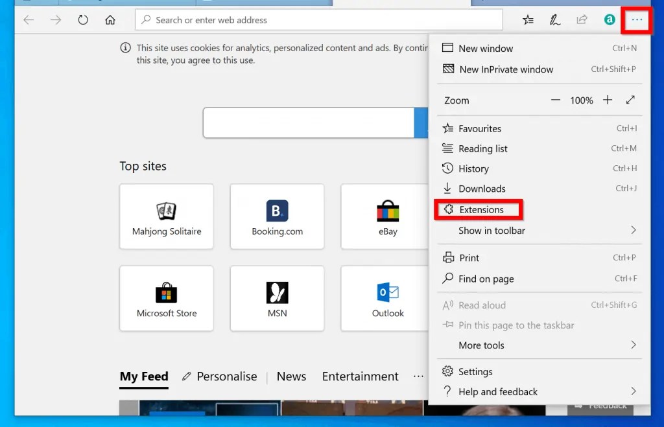
Task: Switch to the Entertainment feed tab
Action: coord(360,376)
